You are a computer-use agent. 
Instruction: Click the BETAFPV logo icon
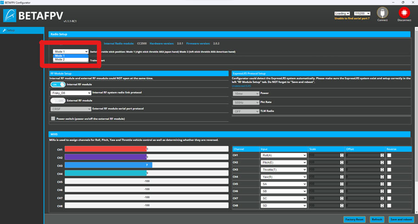(x=10, y=15)
